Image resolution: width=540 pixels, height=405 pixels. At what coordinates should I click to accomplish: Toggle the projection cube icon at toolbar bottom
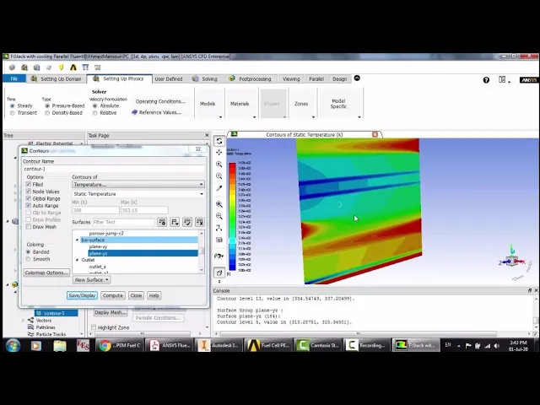click(219, 273)
